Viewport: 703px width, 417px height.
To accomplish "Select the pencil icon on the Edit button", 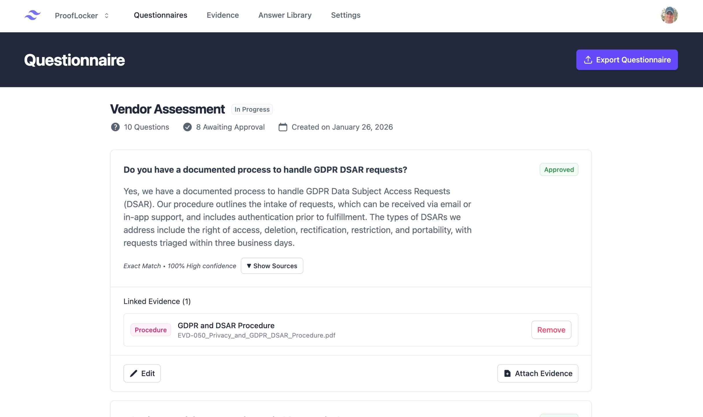I will (x=134, y=373).
